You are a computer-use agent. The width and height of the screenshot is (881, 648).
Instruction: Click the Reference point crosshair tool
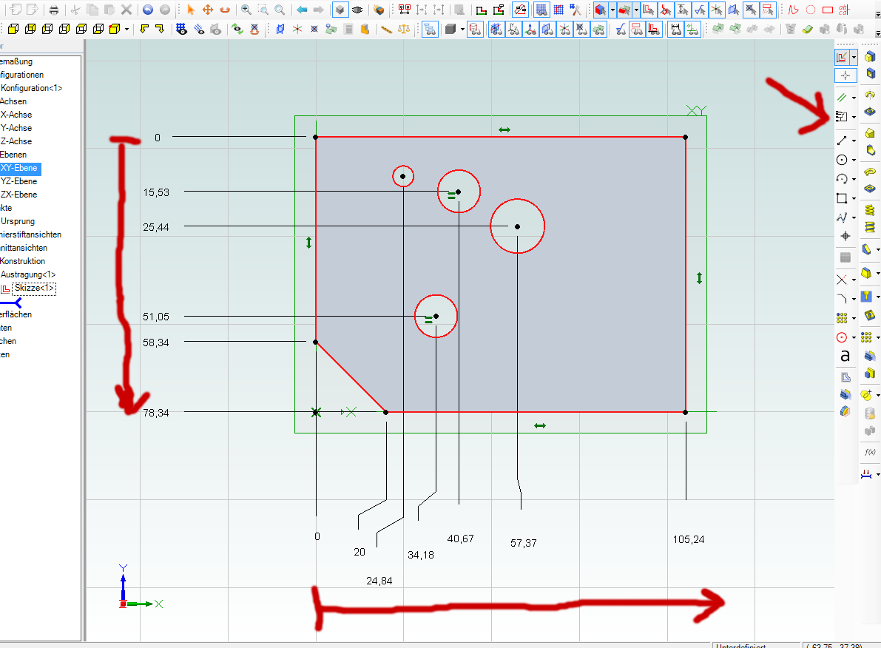(x=845, y=236)
